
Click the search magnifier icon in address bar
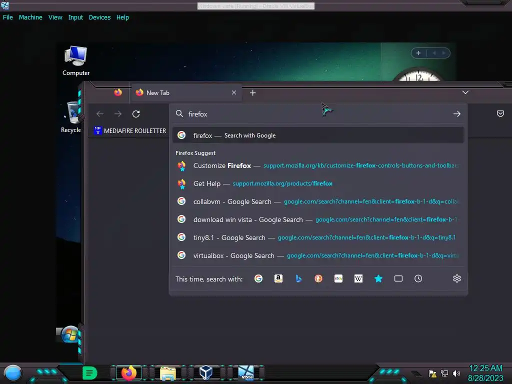pos(179,113)
